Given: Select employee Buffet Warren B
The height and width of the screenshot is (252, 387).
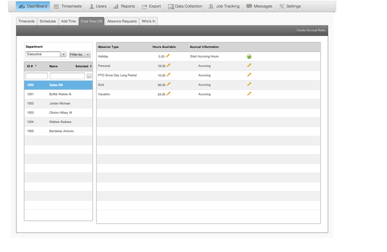Looking at the screenshot, I should (60, 94).
